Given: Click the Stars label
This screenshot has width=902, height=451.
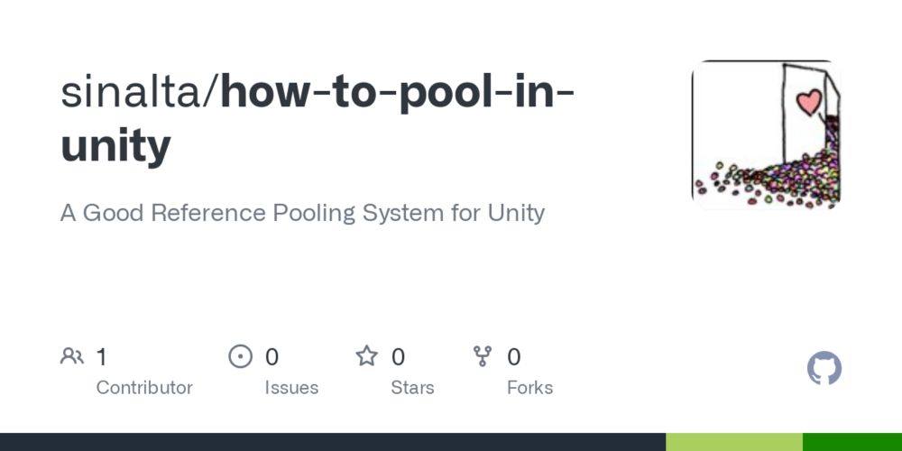Looking at the screenshot, I should tap(412, 388).
